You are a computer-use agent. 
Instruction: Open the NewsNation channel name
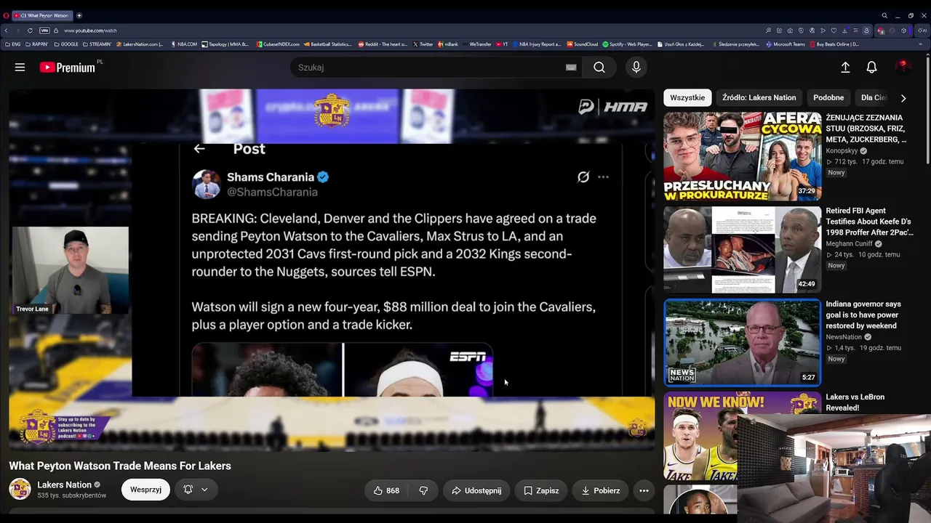point(844,337)
